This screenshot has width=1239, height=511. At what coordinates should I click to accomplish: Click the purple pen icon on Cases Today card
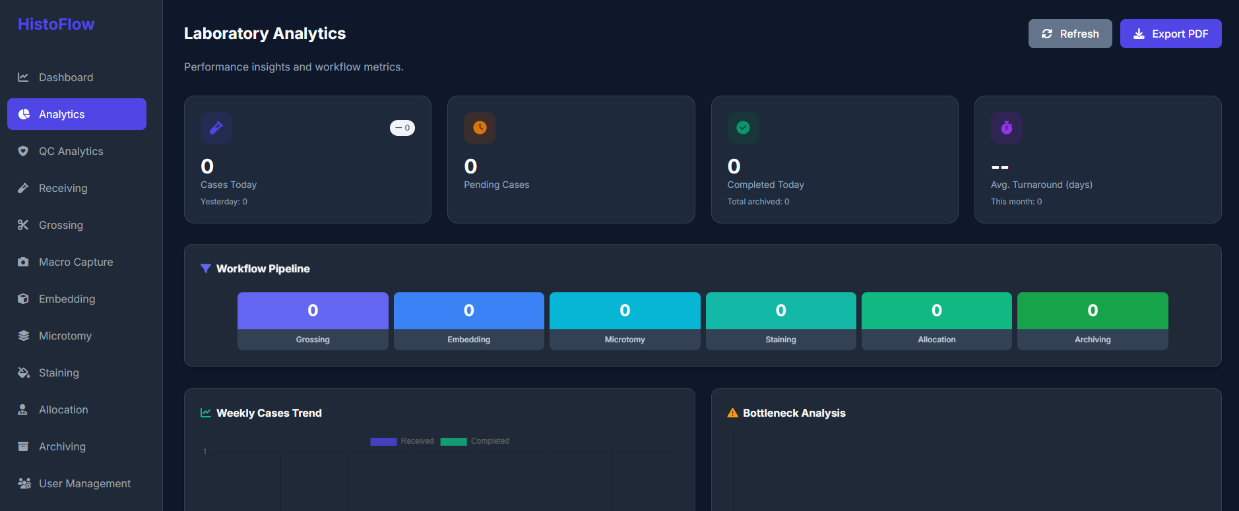[x=216, y=128]
